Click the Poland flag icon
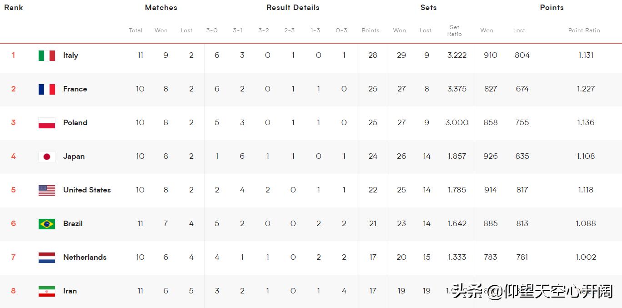The height and width of the screenshot is (308, 622). coord(47,123)
